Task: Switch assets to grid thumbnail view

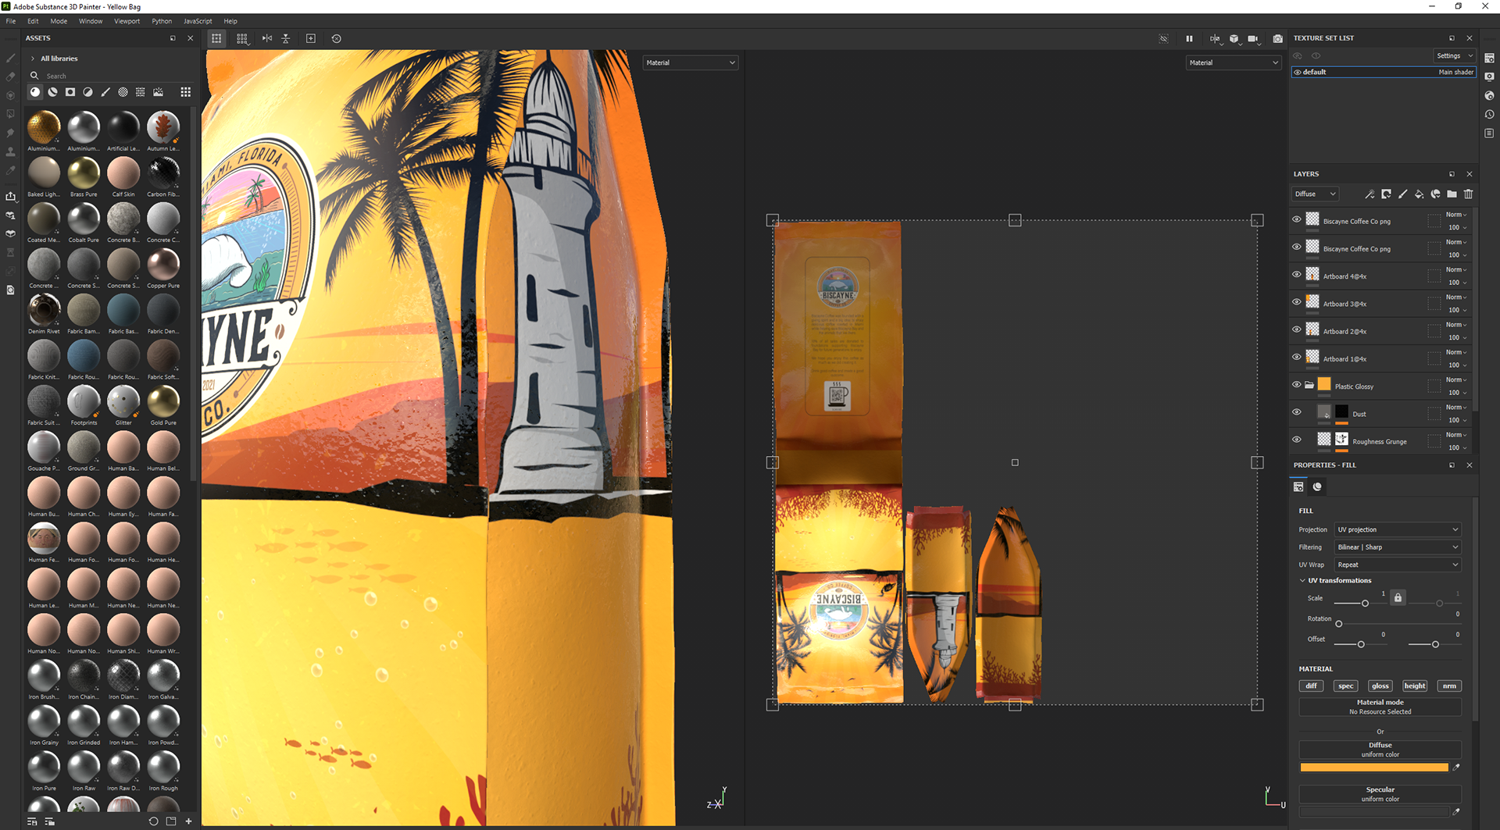Action: pos(185,92)
